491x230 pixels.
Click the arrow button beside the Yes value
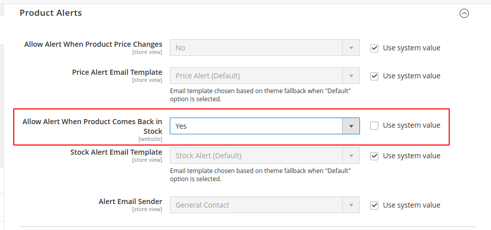point(351,126)
